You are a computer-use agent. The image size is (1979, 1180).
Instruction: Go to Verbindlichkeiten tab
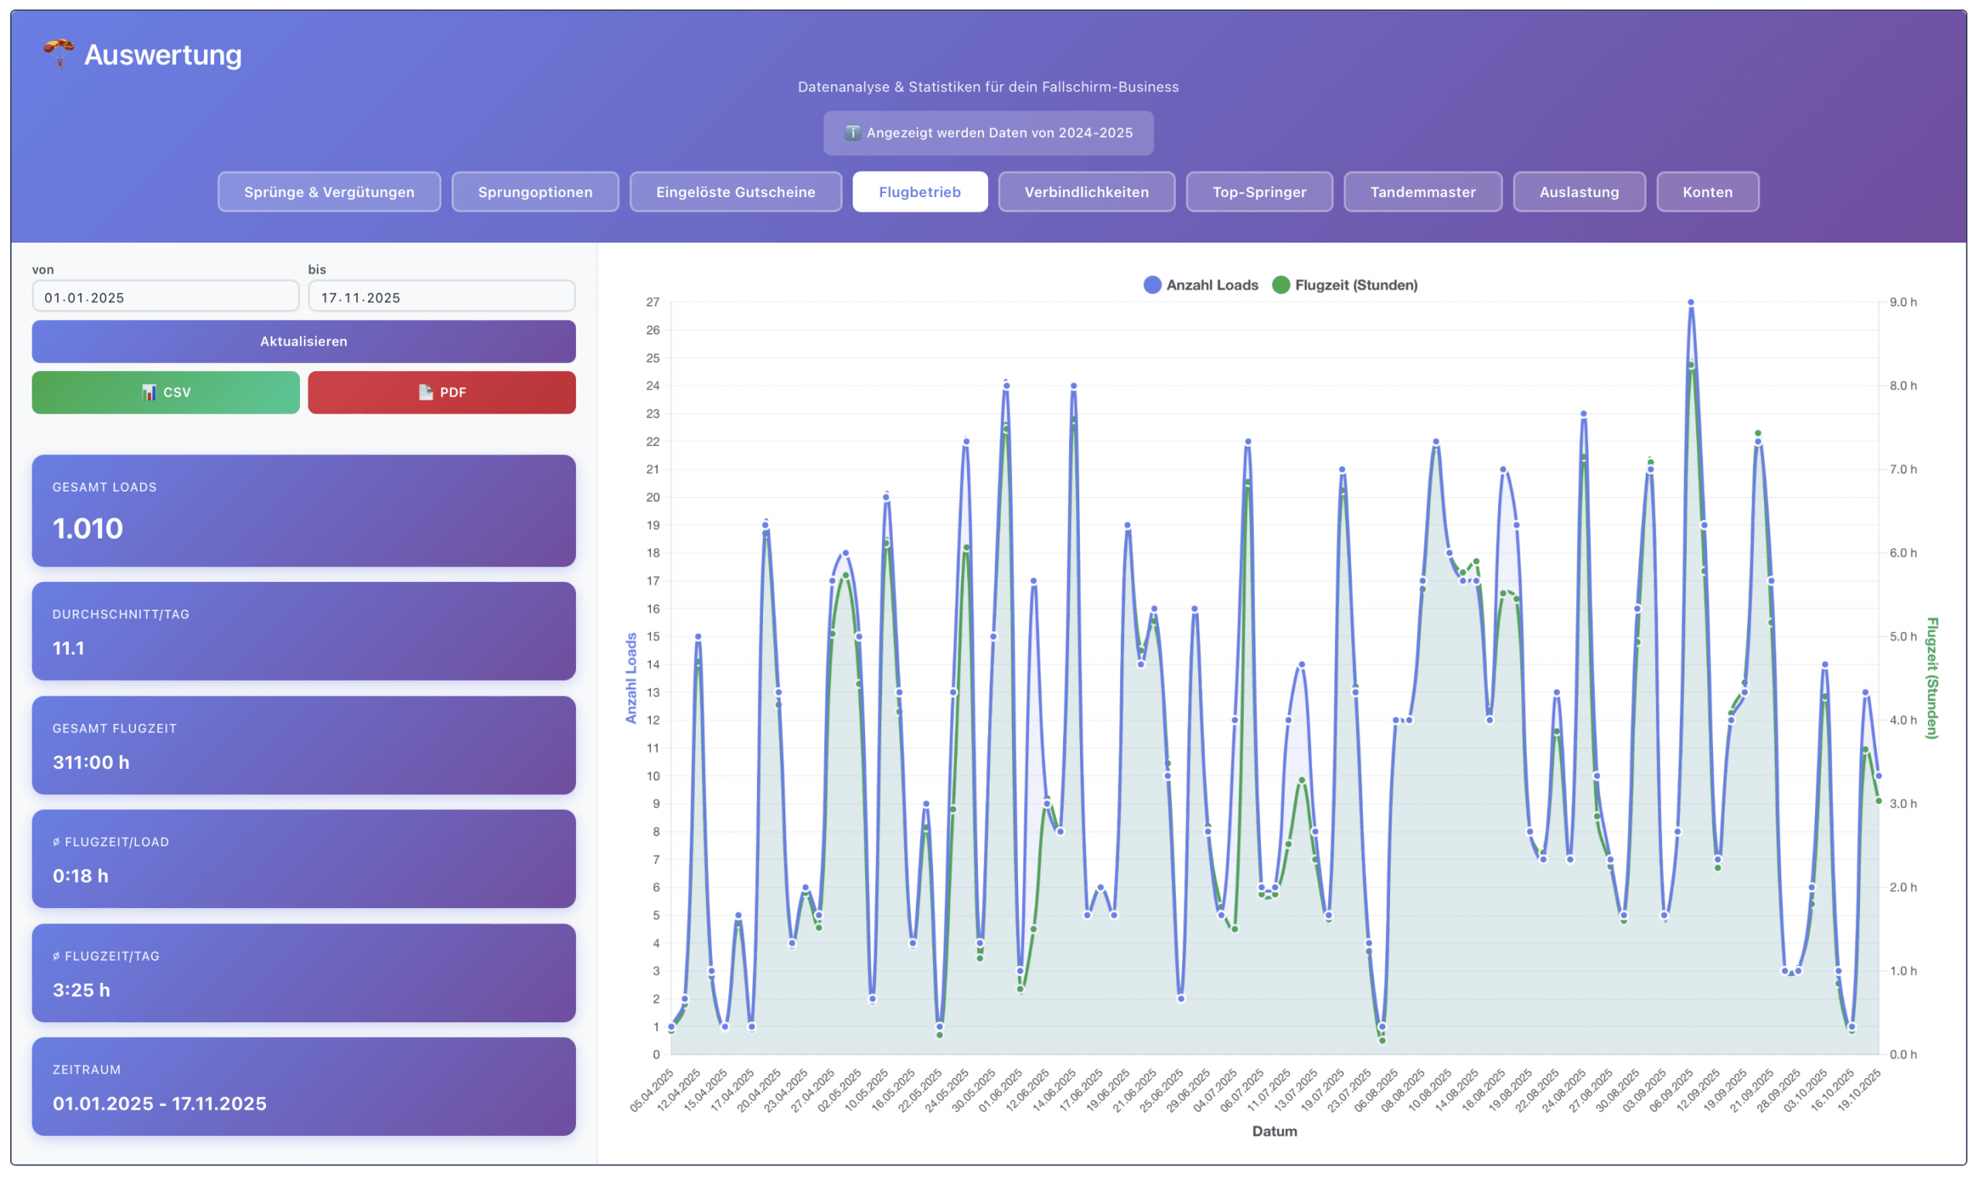coord(1086,192)
